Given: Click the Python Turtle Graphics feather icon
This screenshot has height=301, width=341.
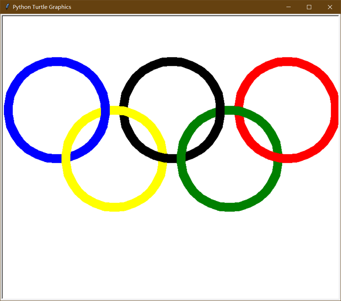Looking at the screenshot, I should point(7,7).
